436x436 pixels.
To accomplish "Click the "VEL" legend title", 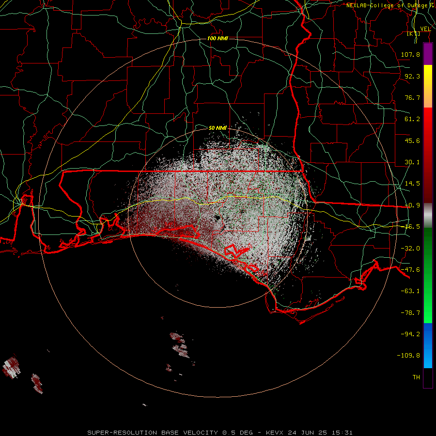I will click(425, 29).
